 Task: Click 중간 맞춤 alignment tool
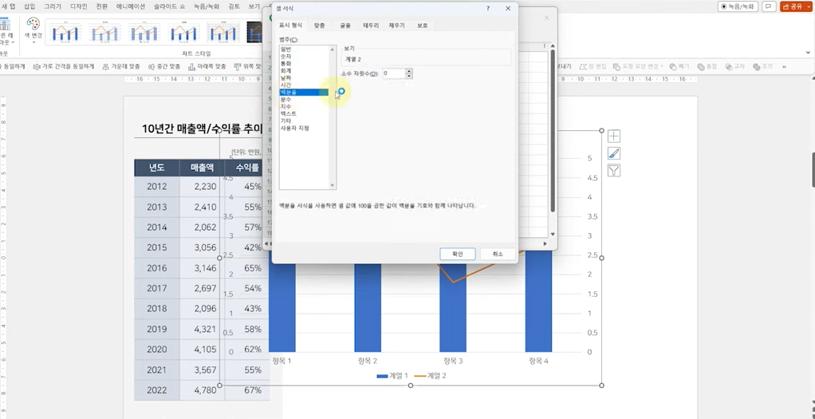(164, 66)
